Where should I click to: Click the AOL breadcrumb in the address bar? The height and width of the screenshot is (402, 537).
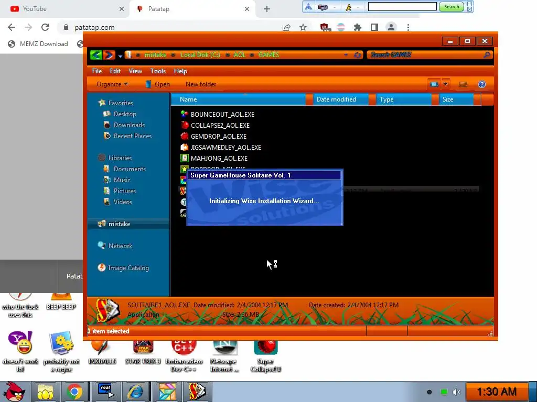(x=240, y=54)
